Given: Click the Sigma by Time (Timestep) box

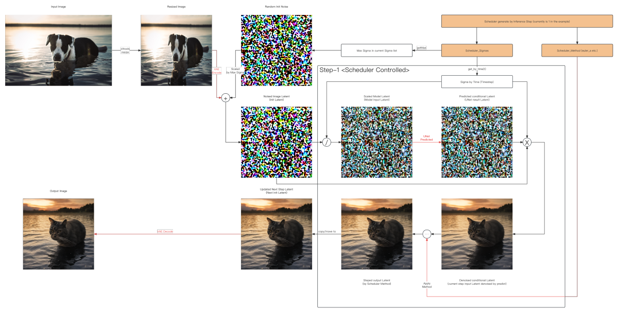Looking at the screenshot, I should (x=477, y=81).
